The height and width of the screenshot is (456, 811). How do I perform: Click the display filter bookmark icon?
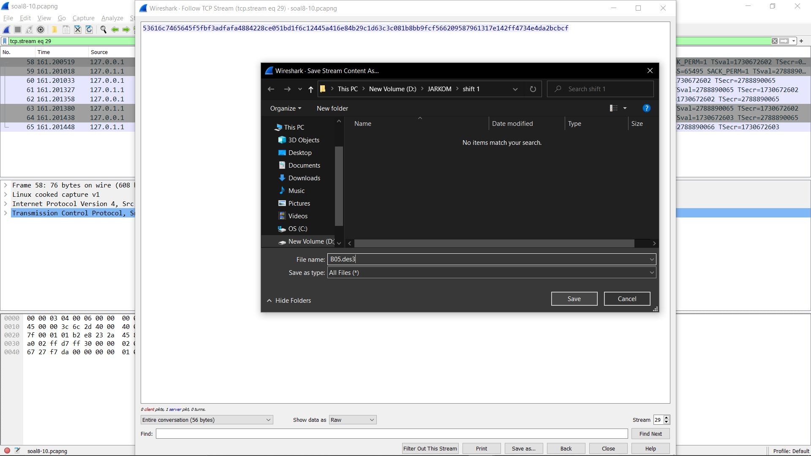(5, 41)
